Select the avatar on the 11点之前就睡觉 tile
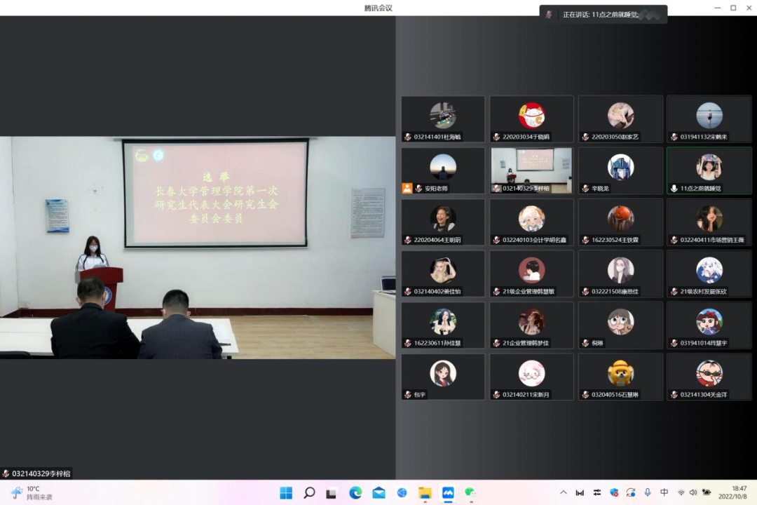757x505 pixels. point(709,167)
